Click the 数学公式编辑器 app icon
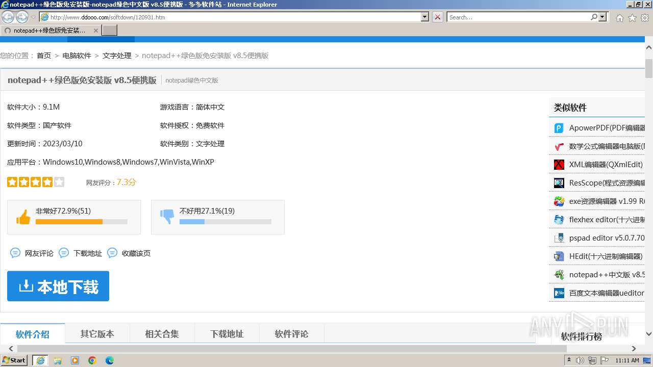Image resolution: width=653 pixels, height=367 pixels. click(559, 146)
